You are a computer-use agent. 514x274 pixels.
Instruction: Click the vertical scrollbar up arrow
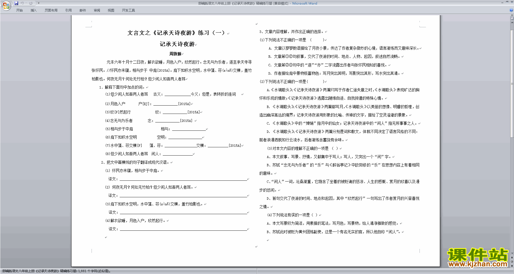pyautogui.click(x=512, y=23)
